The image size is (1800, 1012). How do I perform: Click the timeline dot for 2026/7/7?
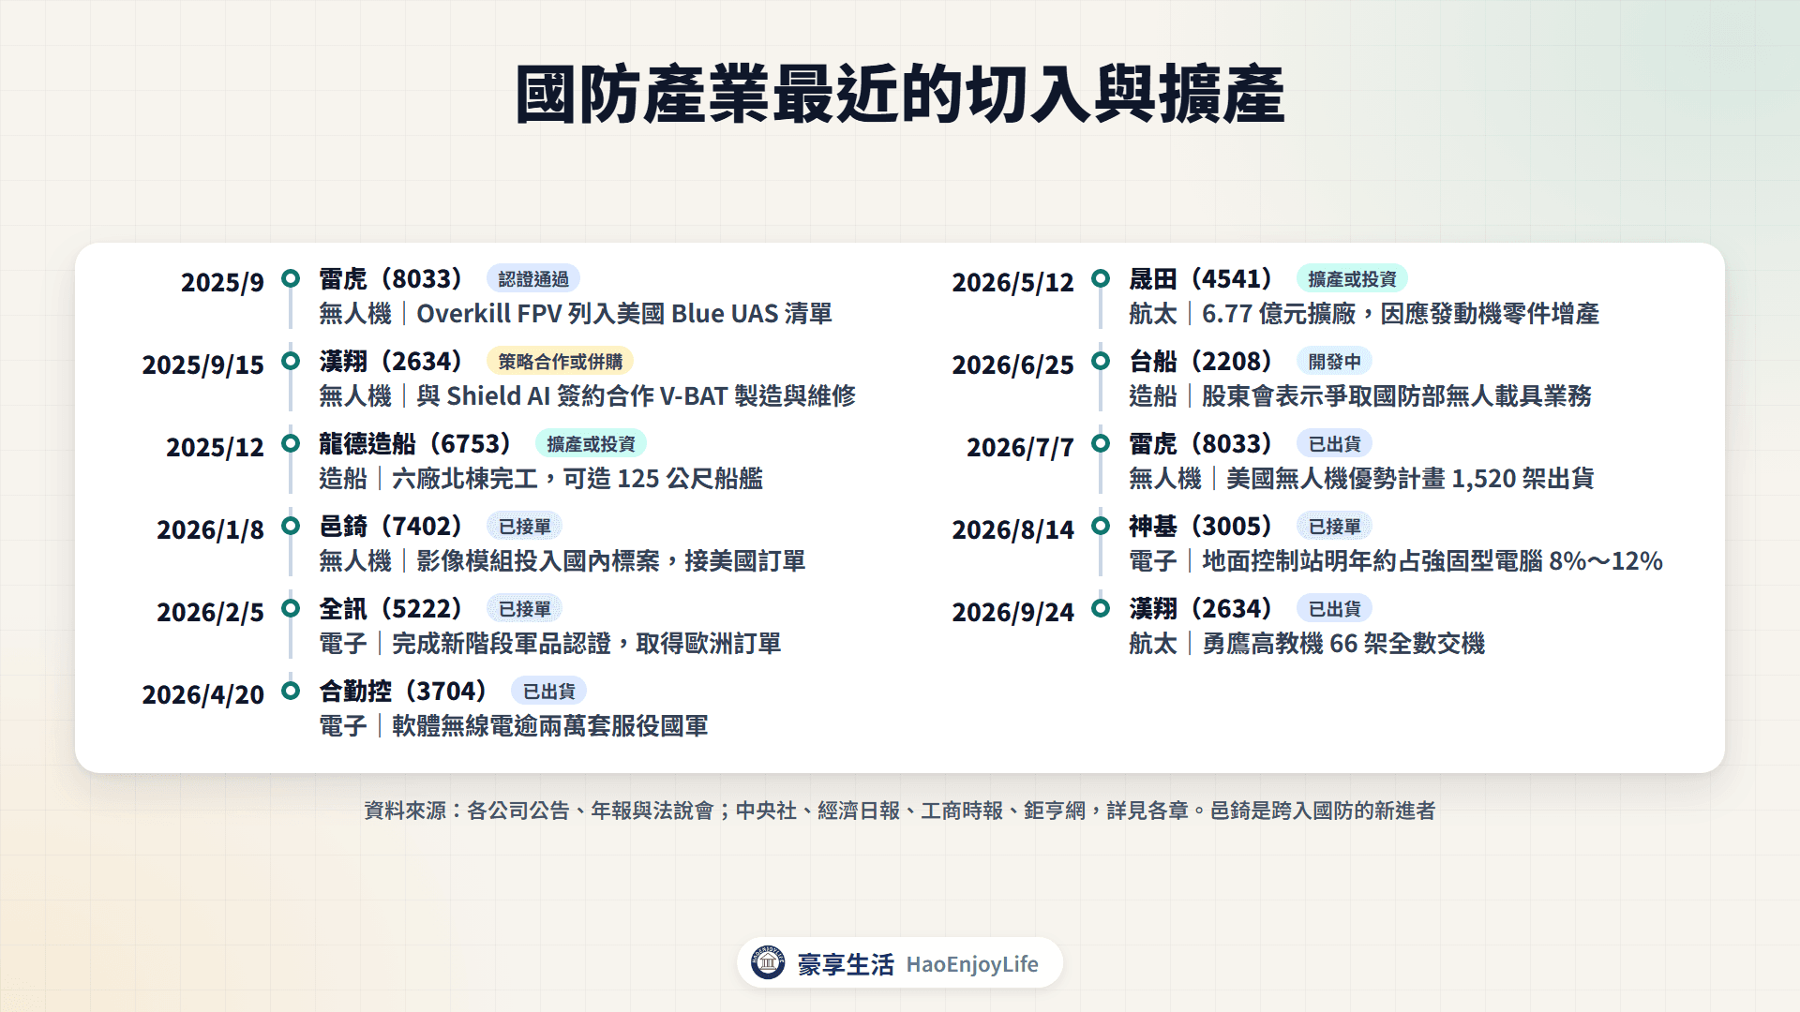coord(1101,443)
